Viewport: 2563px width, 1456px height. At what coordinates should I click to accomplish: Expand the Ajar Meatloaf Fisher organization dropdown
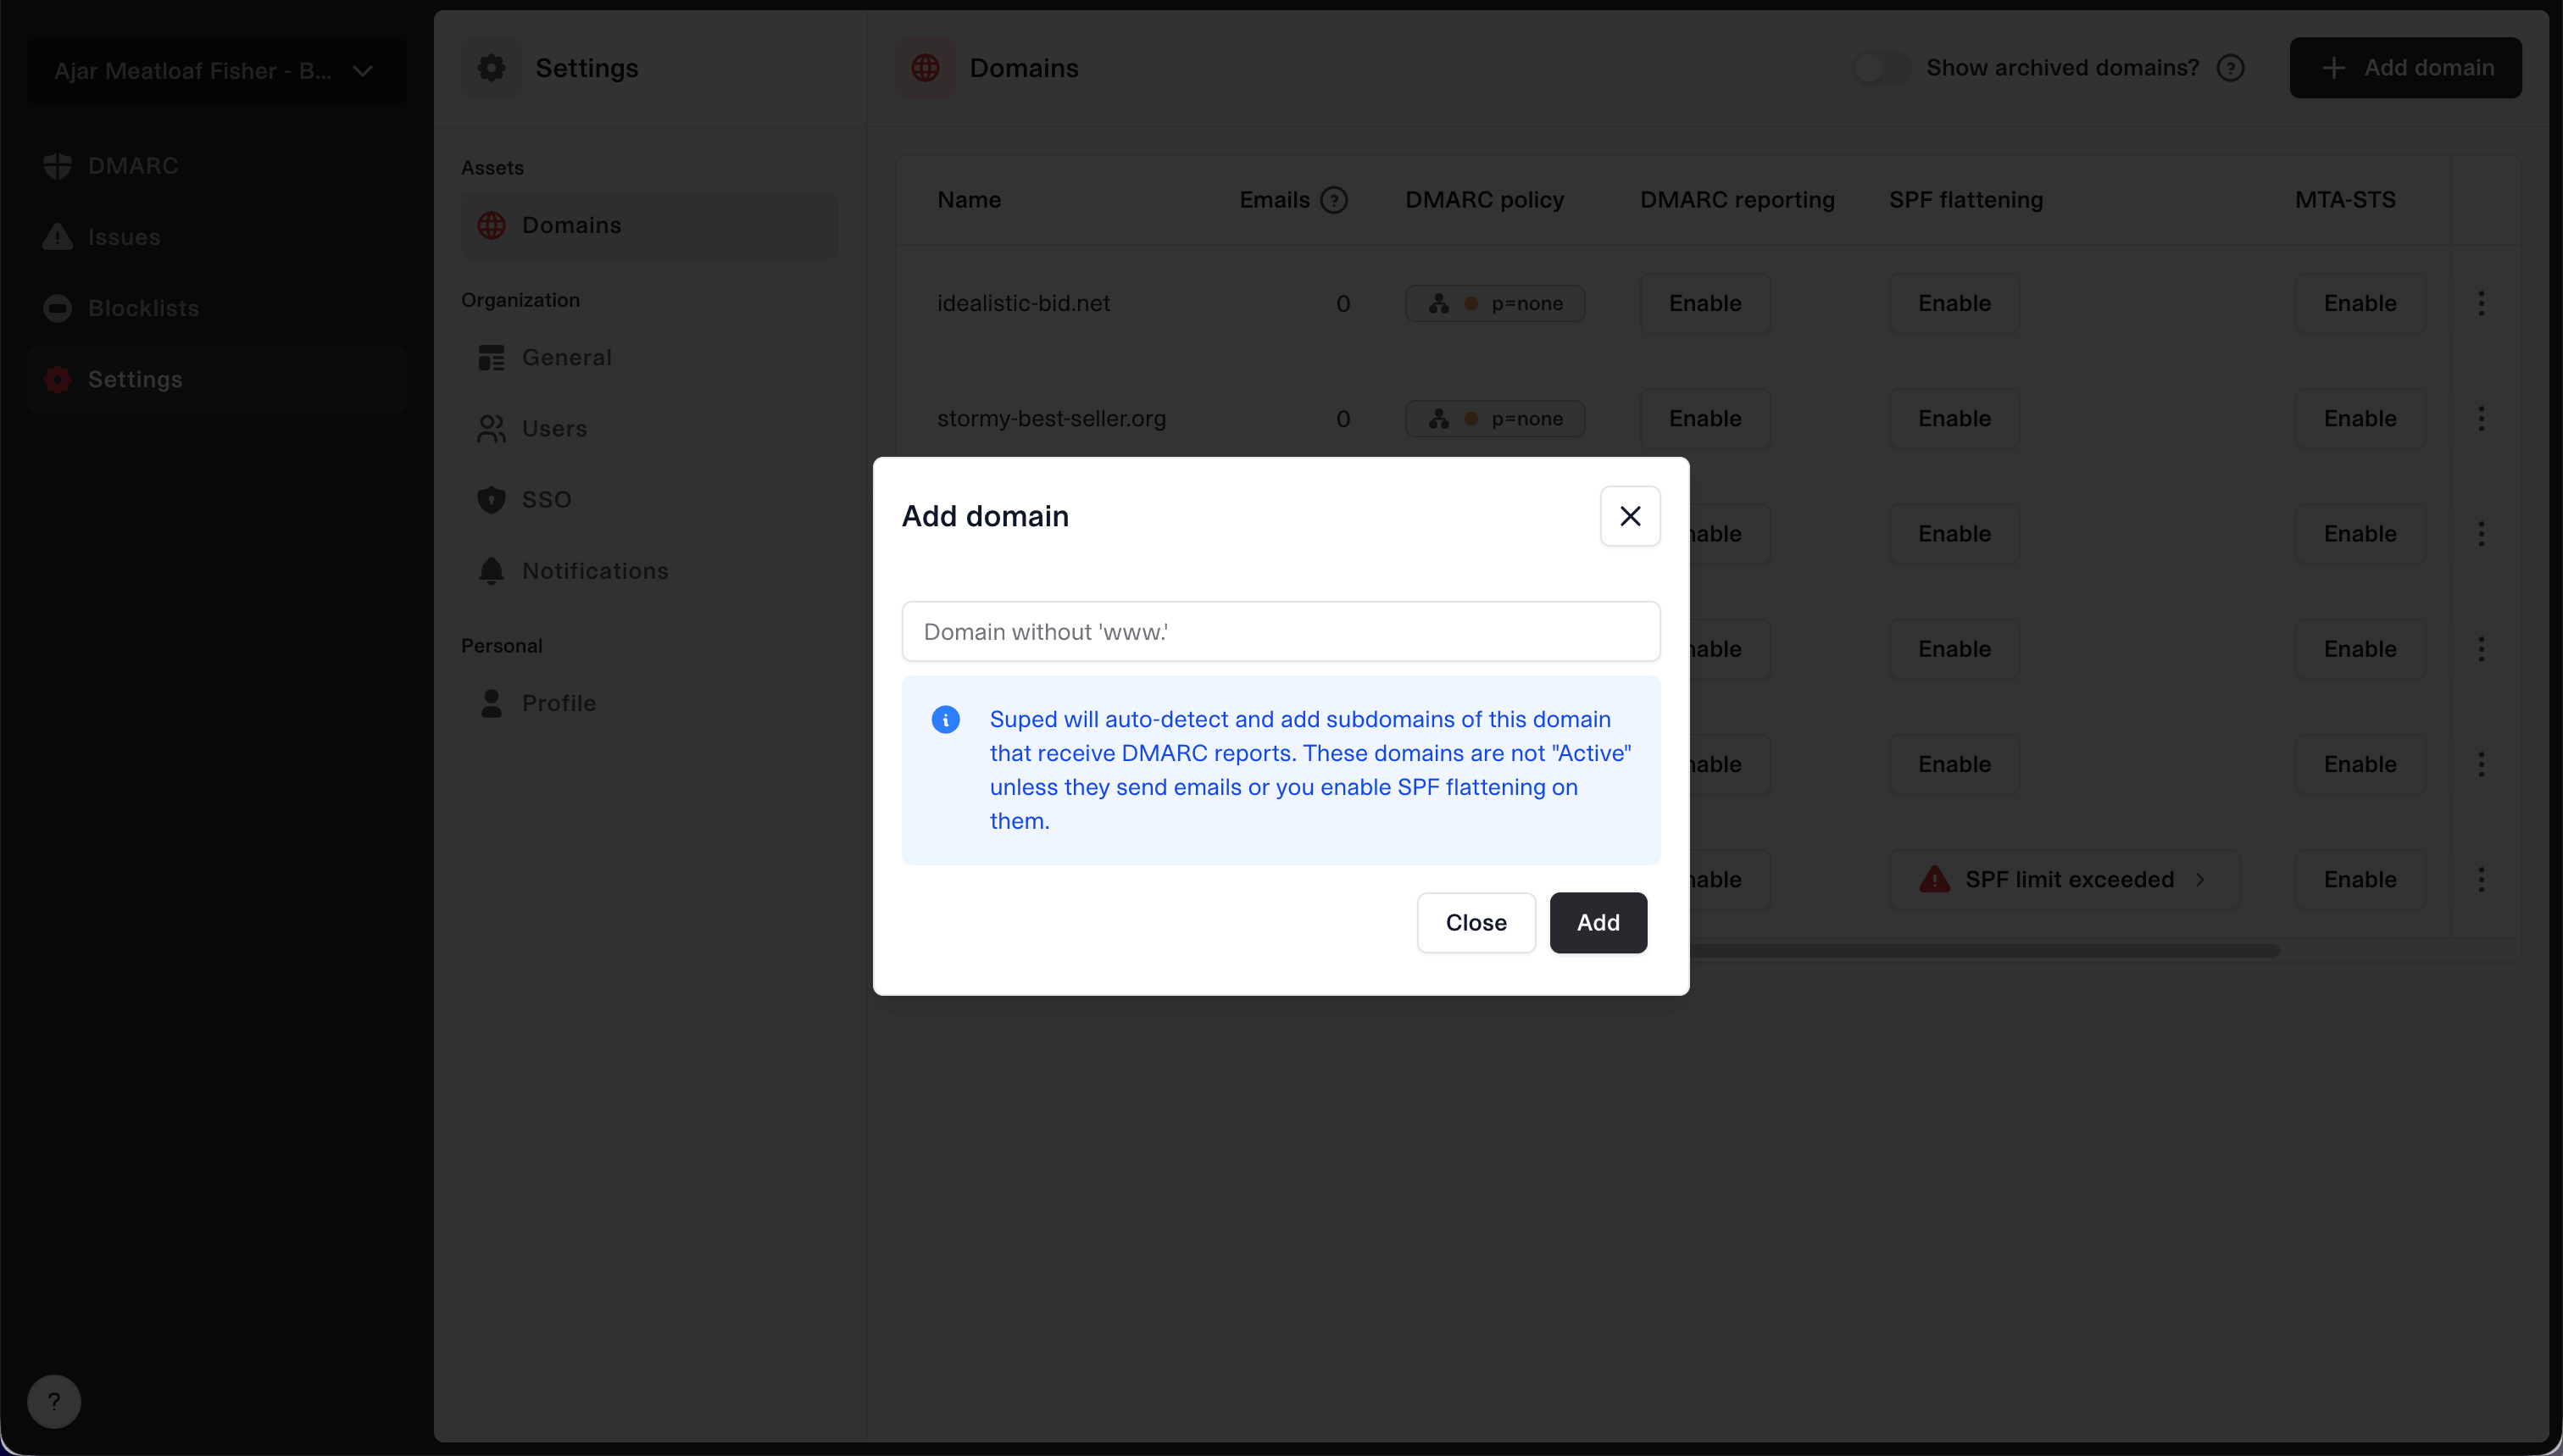pos(216,71)
